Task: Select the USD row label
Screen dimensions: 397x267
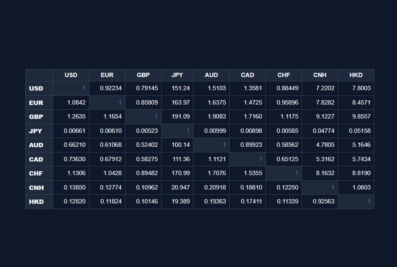Action: (x=39, y=88)
